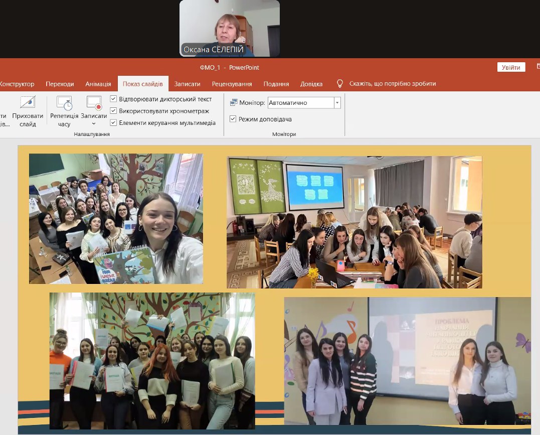
Task: Open the Довідка tab
Action: [x=311, y=84]
